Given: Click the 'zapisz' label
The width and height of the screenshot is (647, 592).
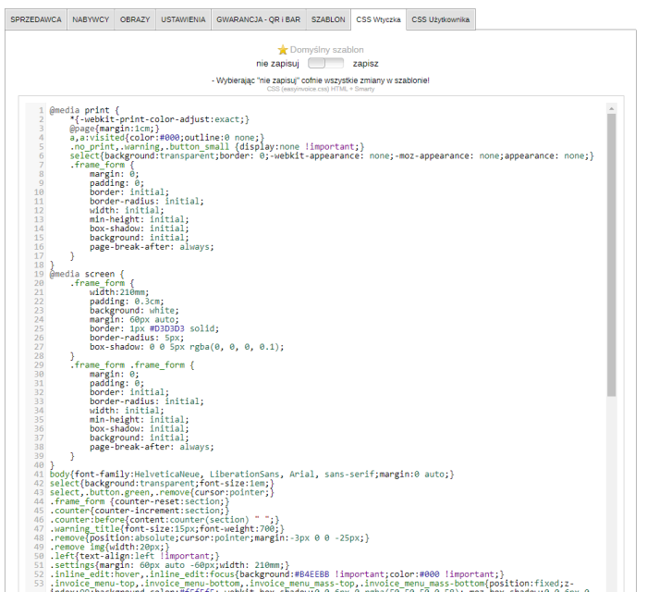Looking at the screenshot, I should point(366,64).
